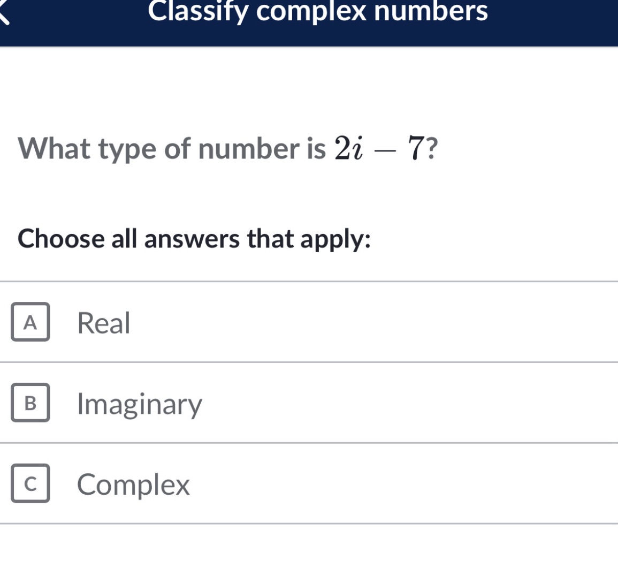Image resolution: width=618 pixels, height=575 pixels.
Task: Check the Imaginary answer box B
Action: pos(29,403)
